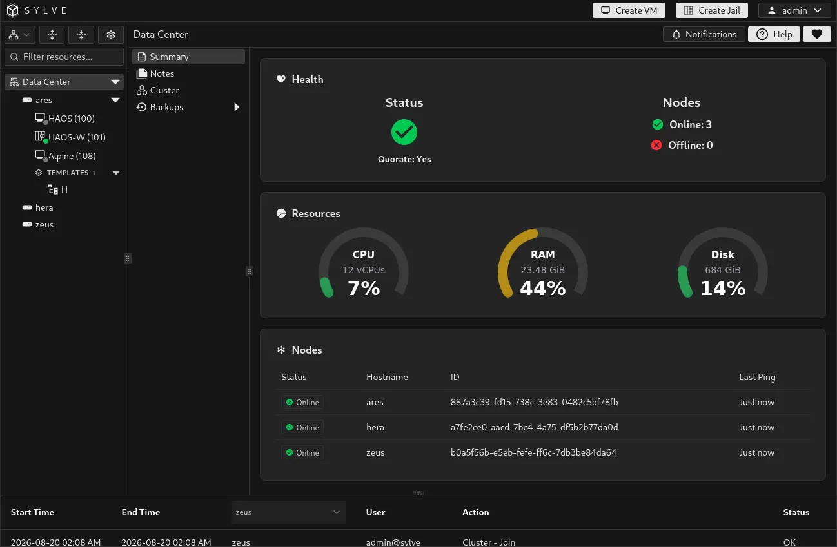Open the Cluster section
This screenshot has height=547, width=837.
[188, 90]
